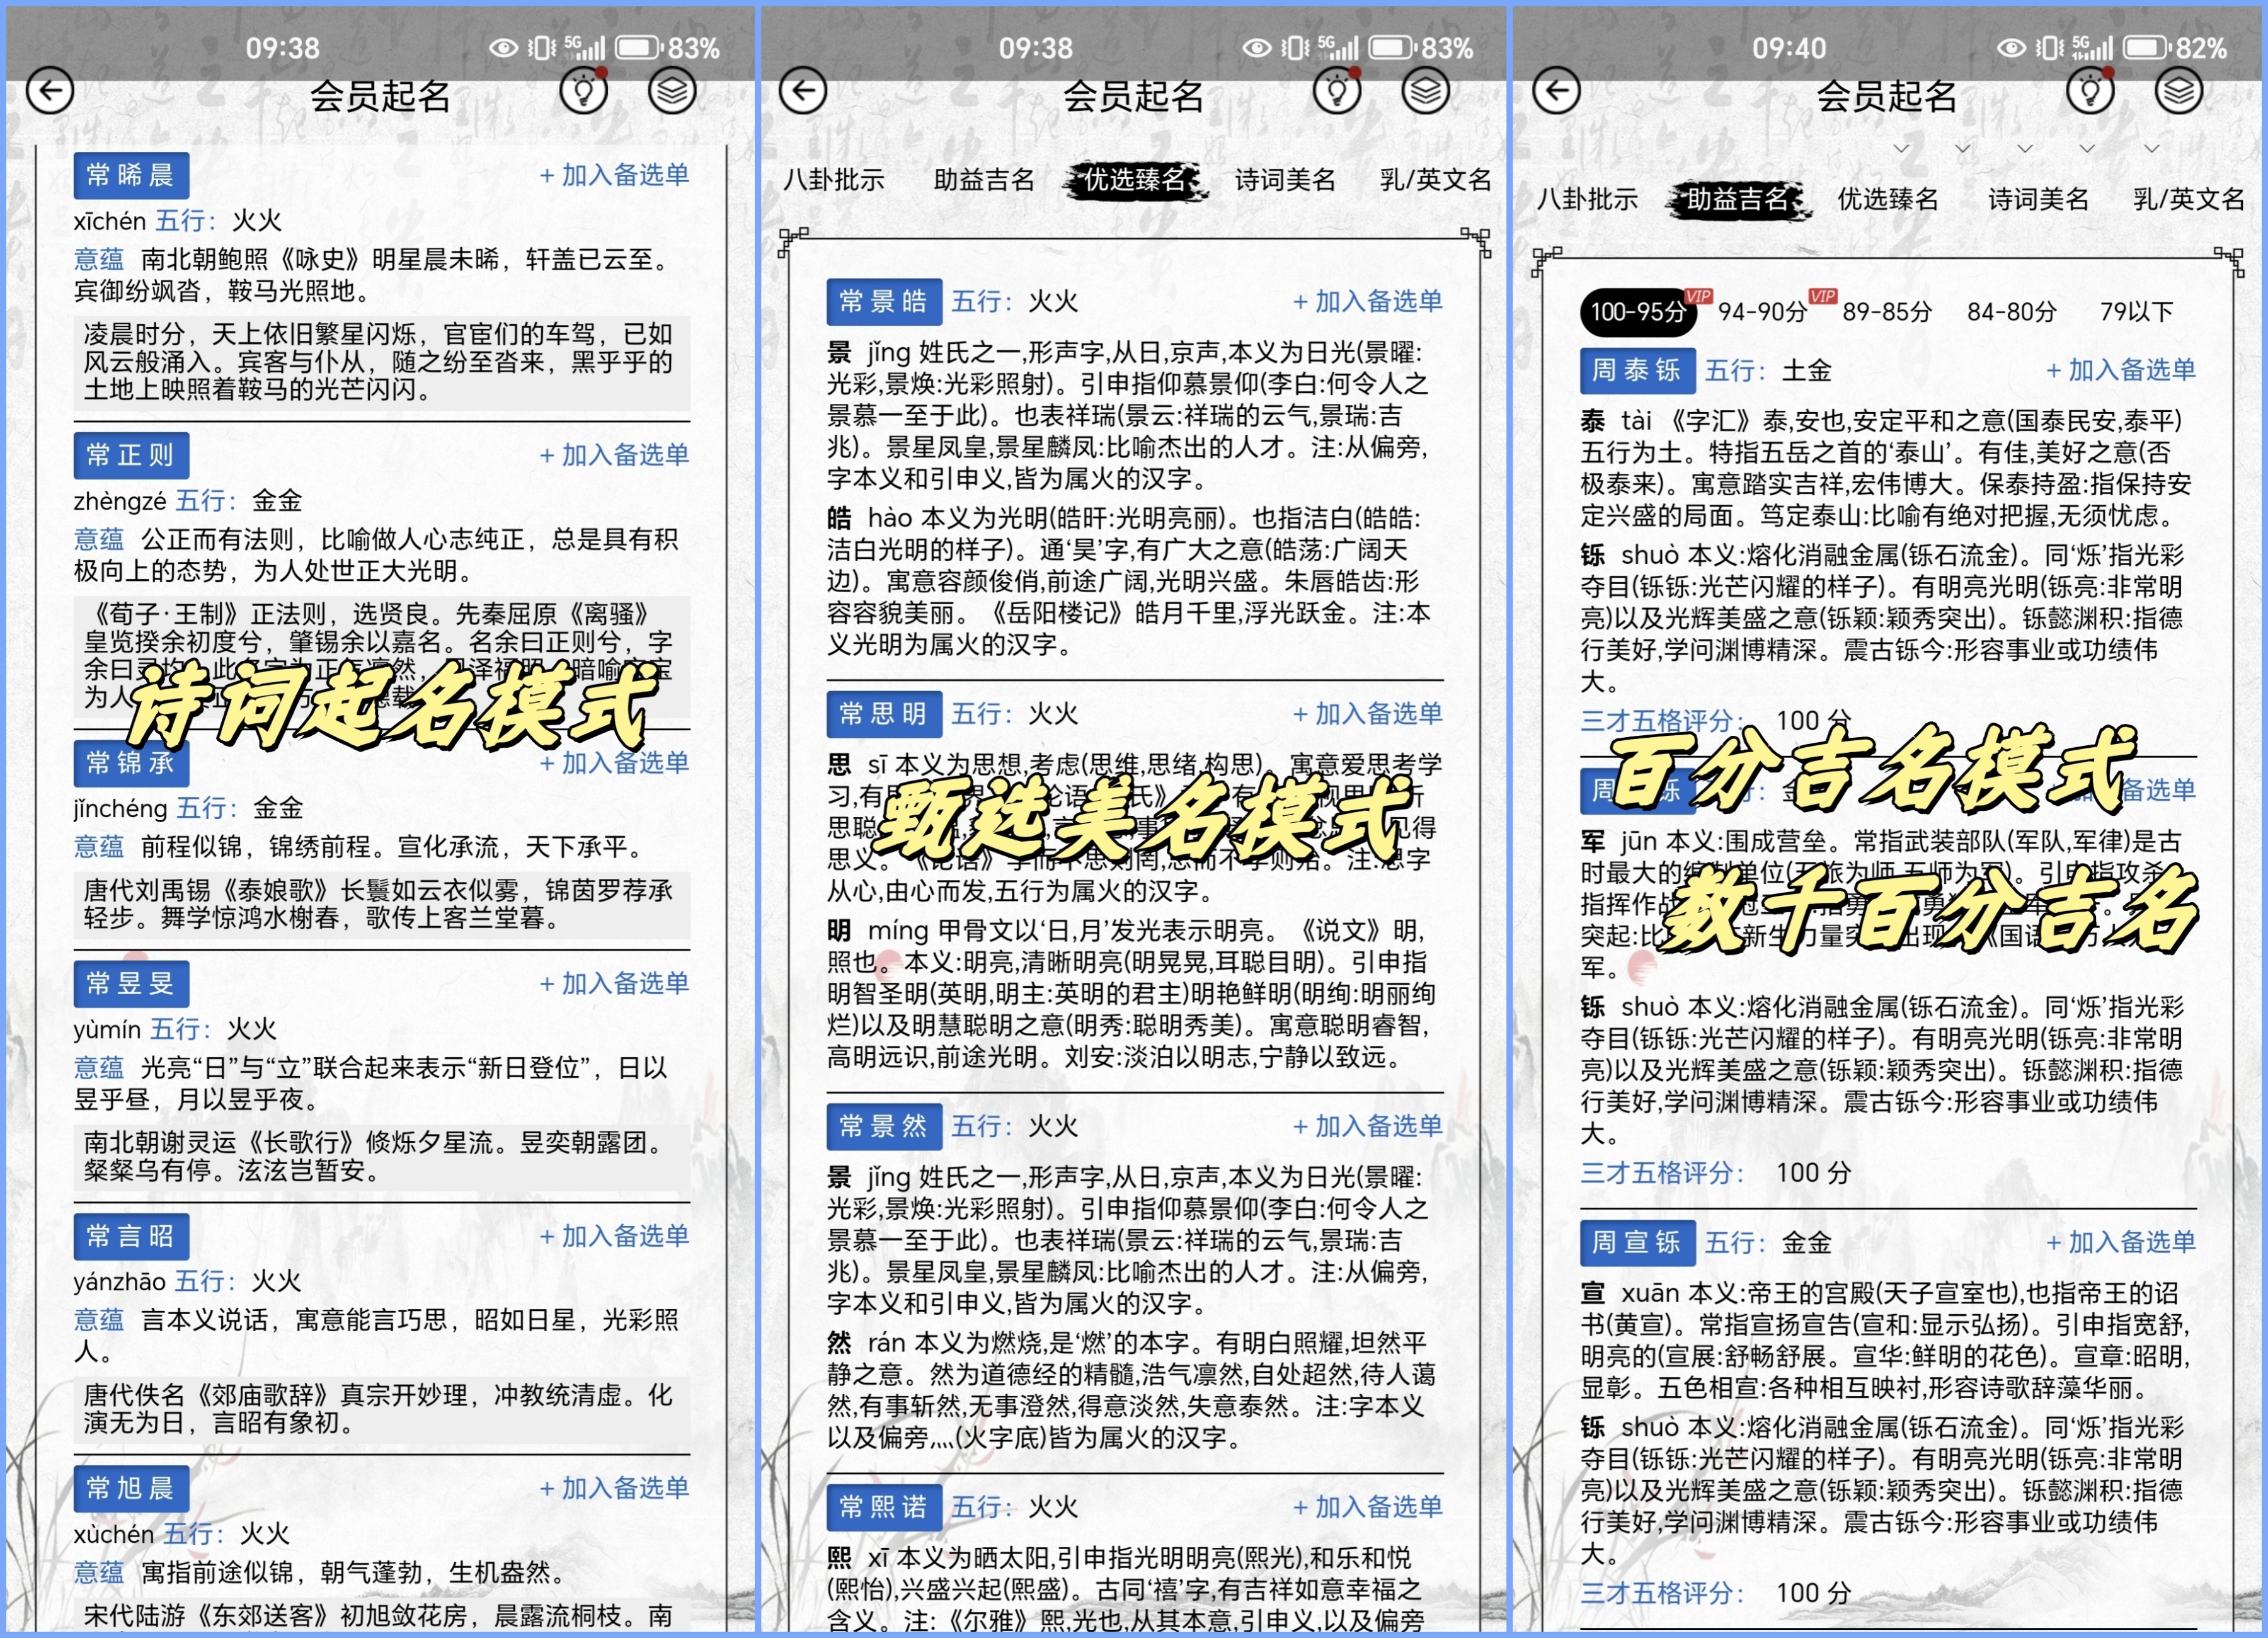Image resolution: width=2268 pixels, height=1638 pixels.
Task: Open the layers stack icon on the 09:40 screen
Action: [x=2178, y=91]
